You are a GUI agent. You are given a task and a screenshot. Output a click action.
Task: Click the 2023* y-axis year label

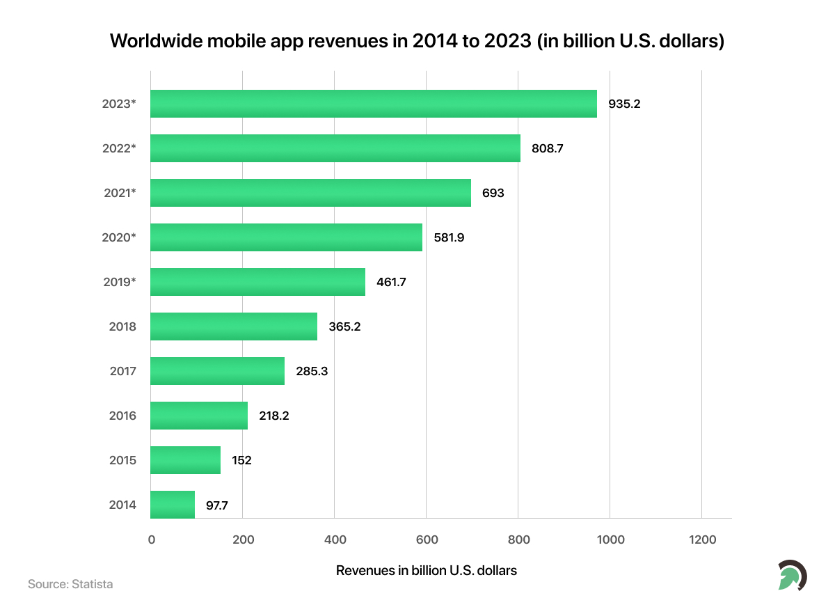point(118,104)
